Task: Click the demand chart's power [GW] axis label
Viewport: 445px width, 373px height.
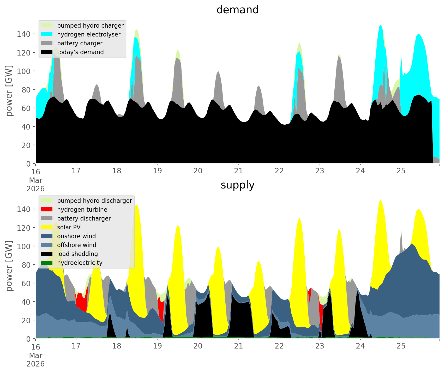Action: pos(9,91)
